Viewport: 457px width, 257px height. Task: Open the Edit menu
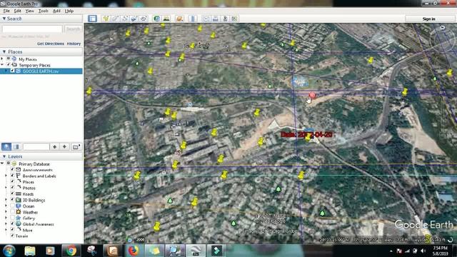pyautogui.click(x=17, y=11)
